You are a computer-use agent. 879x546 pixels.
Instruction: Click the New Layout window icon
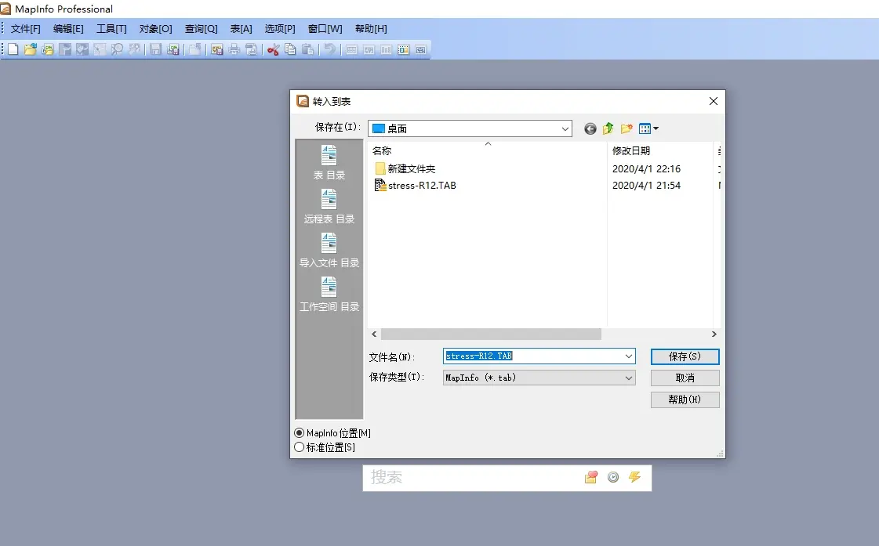404,49
